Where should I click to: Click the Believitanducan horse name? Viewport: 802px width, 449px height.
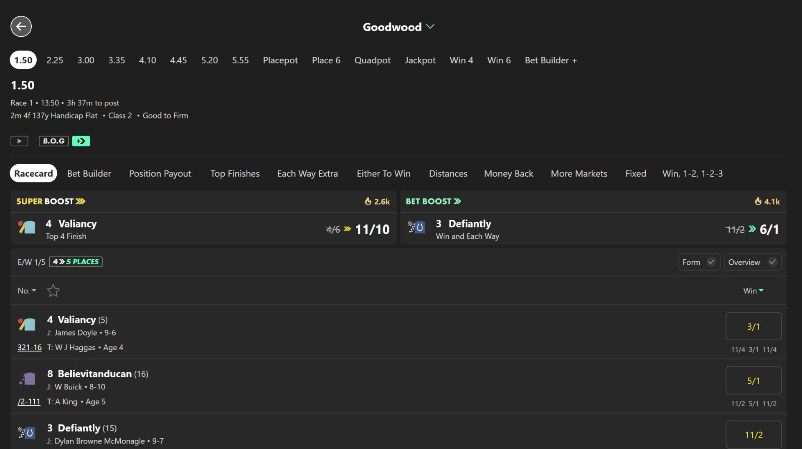[95, 374]
